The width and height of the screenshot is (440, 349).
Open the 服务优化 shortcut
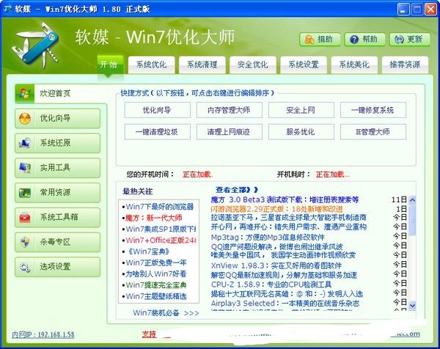[301, 132]
